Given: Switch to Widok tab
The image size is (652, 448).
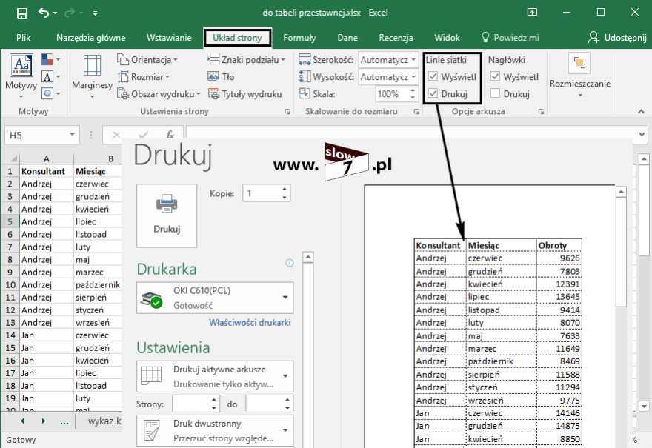Looking at the screenshot, I should (x=447, y=38).
